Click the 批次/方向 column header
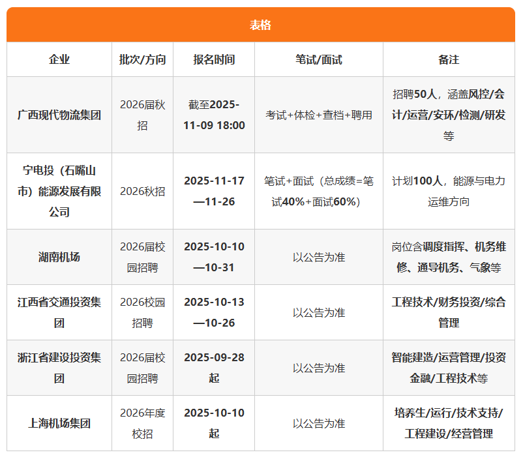 [x=142, y=59]
